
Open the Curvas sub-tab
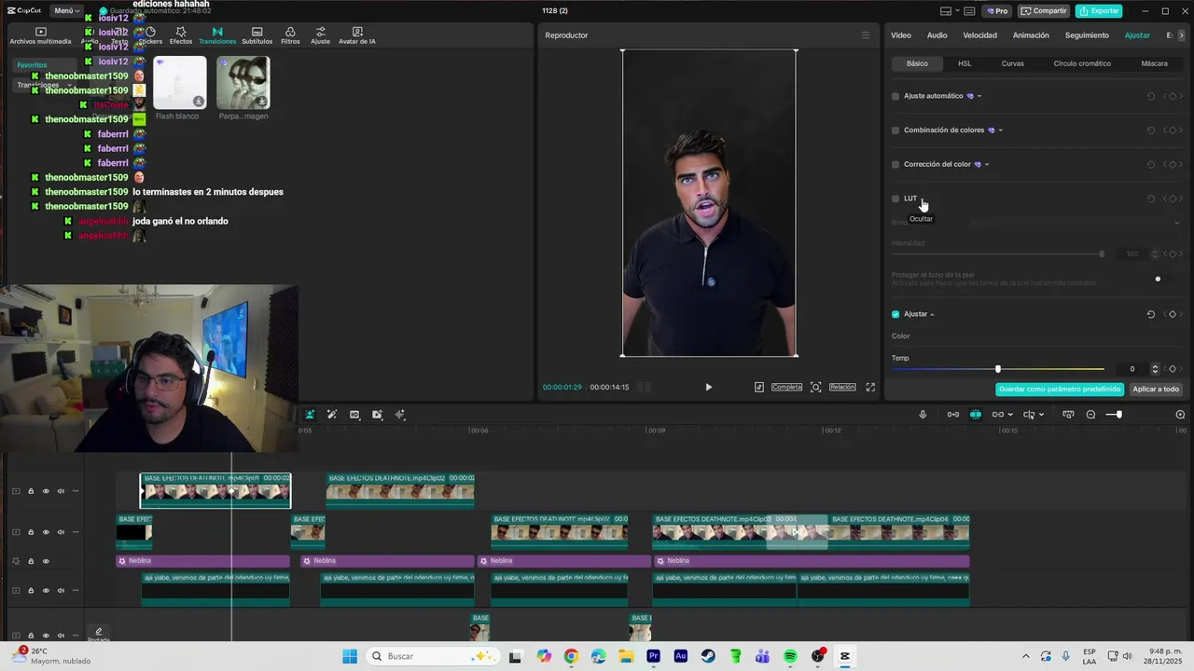[1012, 63]
